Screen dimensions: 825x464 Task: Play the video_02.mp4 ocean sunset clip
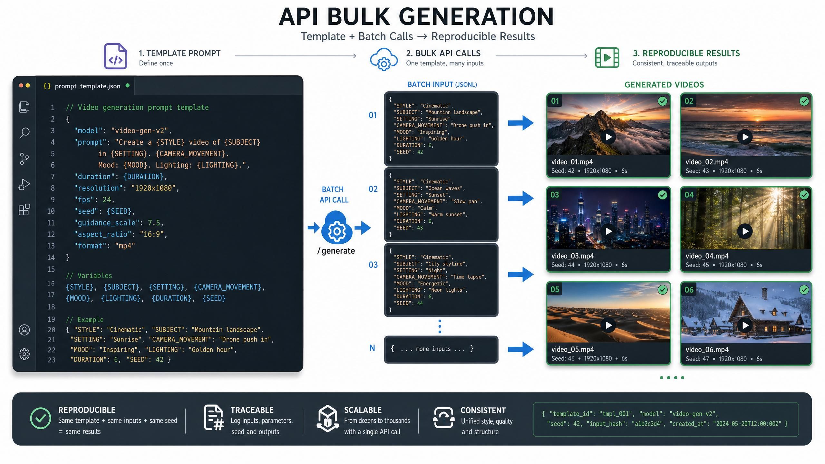pyautogui.click(x=745, y=137)
